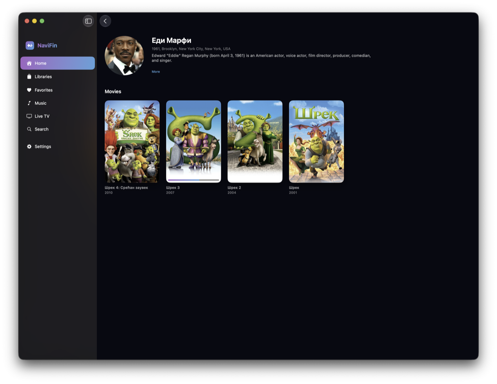Open Settings label in sidebar

43,147
